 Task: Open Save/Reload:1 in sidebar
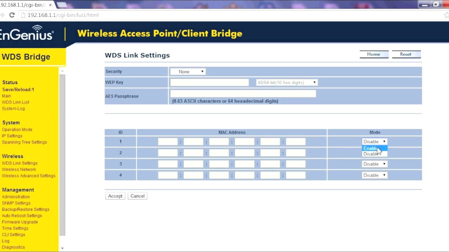click(18, 90)
